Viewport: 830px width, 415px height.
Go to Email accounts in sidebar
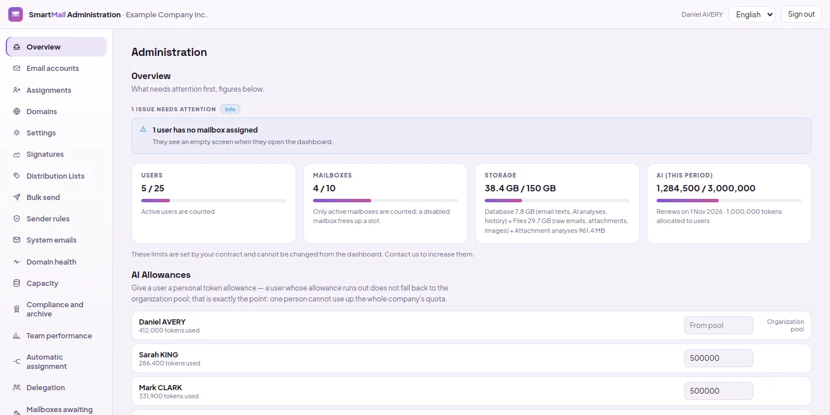tap(56, 69)
